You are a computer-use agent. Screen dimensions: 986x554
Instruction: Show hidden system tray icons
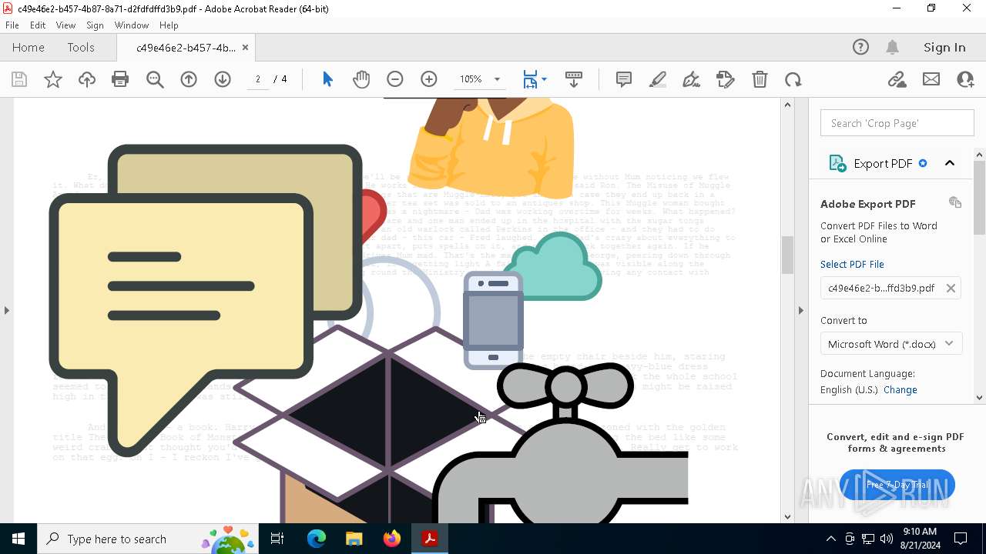[830, 539]
